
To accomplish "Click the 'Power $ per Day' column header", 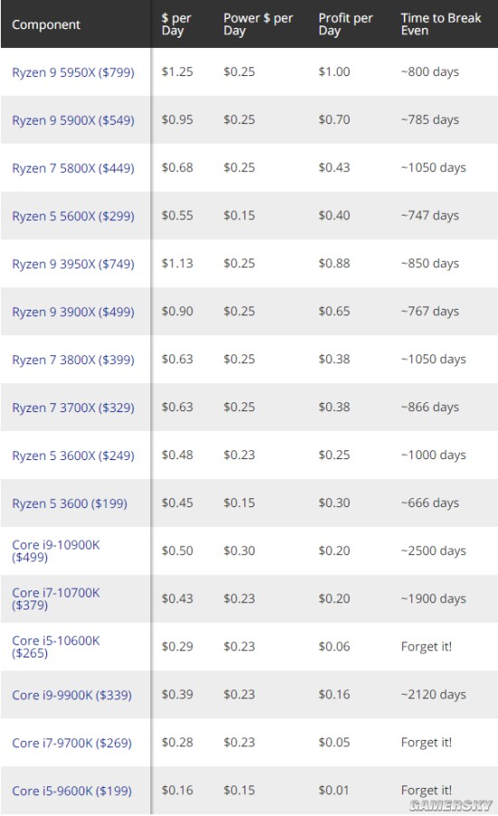I will pos(258,24).
